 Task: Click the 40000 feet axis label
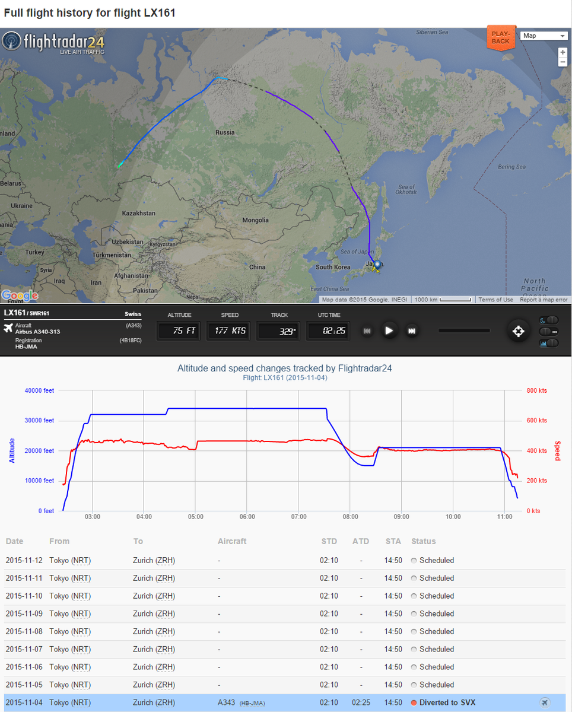click(x=40, y=390)
